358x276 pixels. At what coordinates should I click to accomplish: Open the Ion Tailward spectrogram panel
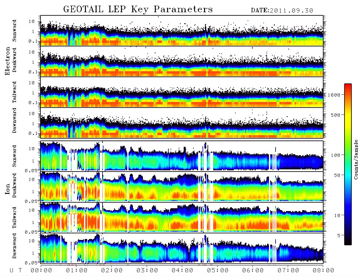point(182,217)
